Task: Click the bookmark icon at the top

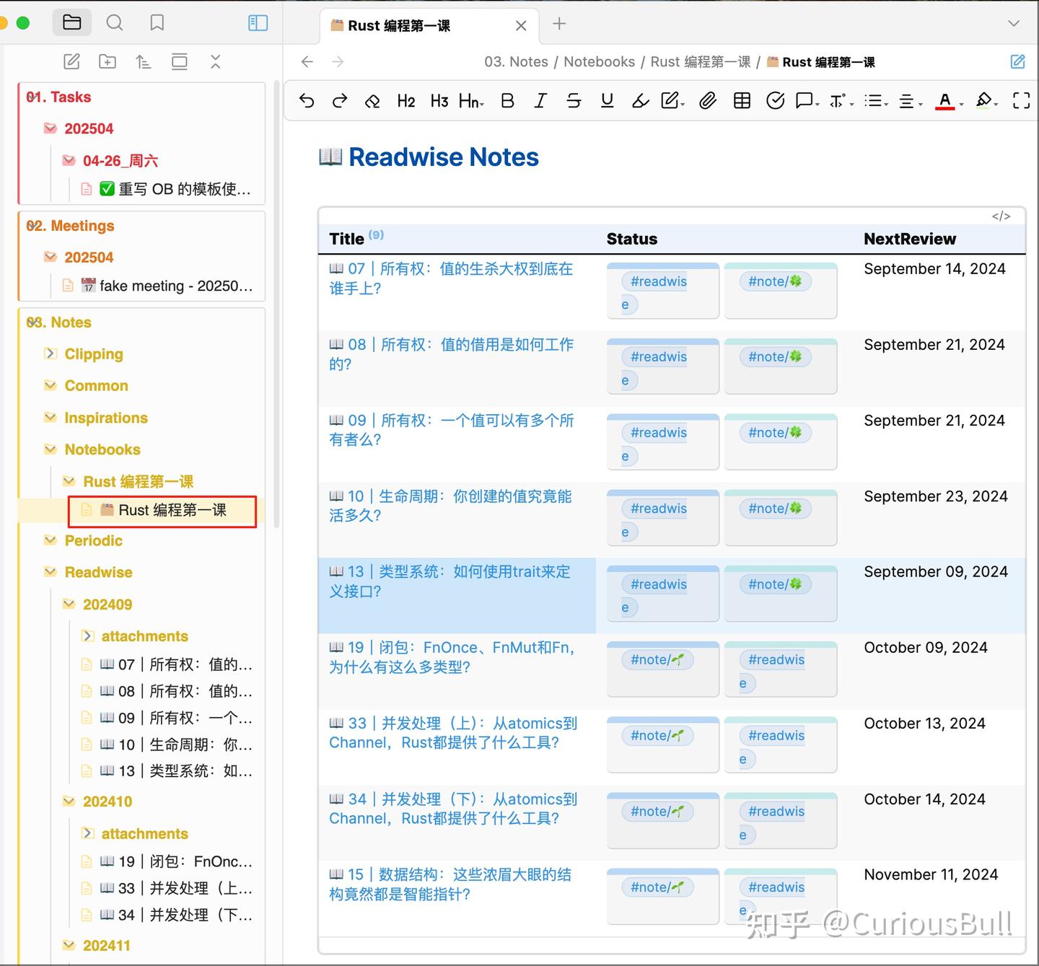Action: (156, 22)
